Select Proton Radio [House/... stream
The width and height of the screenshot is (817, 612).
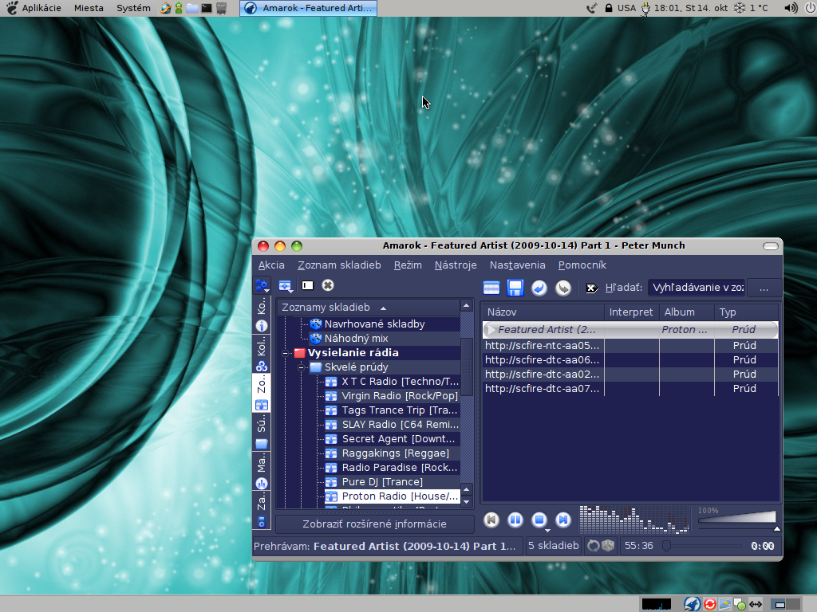pos(393,496)
